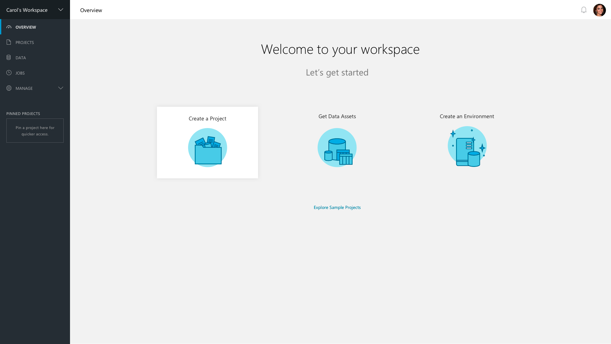Image resolution: width=611 pixels, height=344 pixels.
Task: Click the pinned projects placeholder box
Action: tap(35, 131)
